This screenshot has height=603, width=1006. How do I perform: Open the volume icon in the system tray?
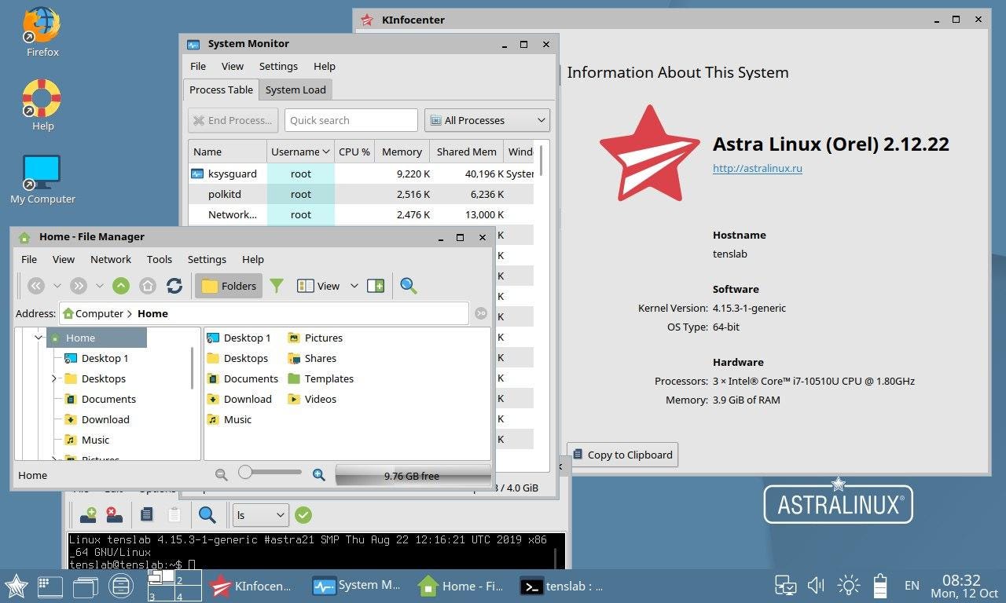click(815, 585)
